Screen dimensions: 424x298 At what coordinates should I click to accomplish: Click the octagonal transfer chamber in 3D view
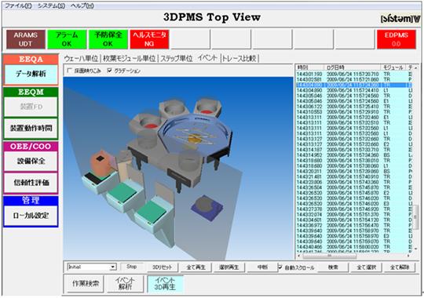(196, 136)
